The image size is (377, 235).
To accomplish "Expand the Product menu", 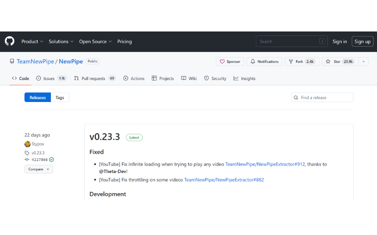I will (x=33, y=41).
